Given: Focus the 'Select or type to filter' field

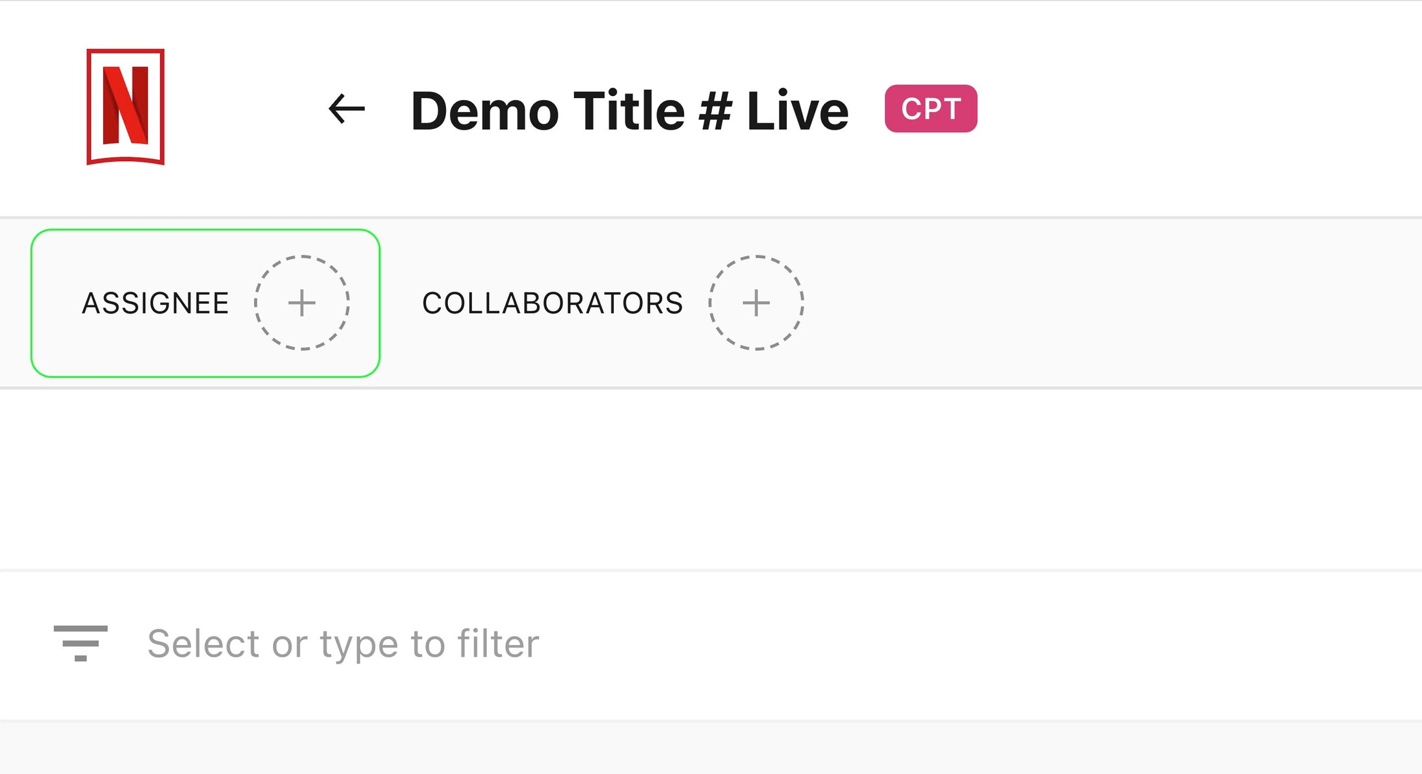Looking at the screenshot, I should (343, 644).
